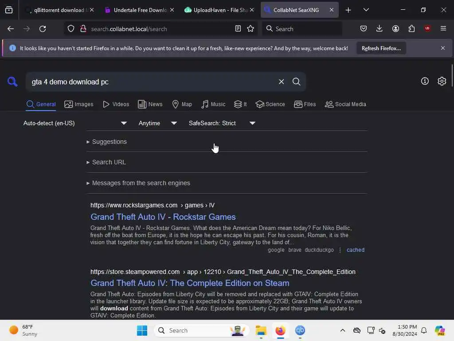The image size is (454, 341).
Task: Select the Music search category
Action: [213, 104]
